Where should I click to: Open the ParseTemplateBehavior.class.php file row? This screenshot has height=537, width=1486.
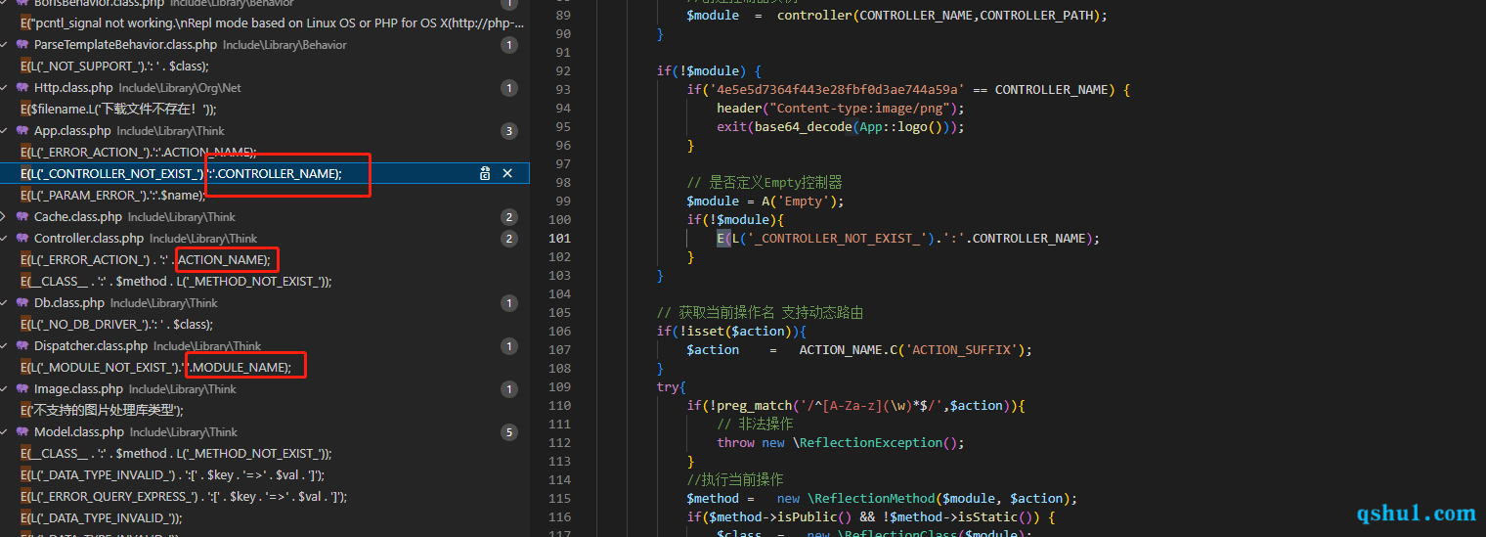pos(264,45)
